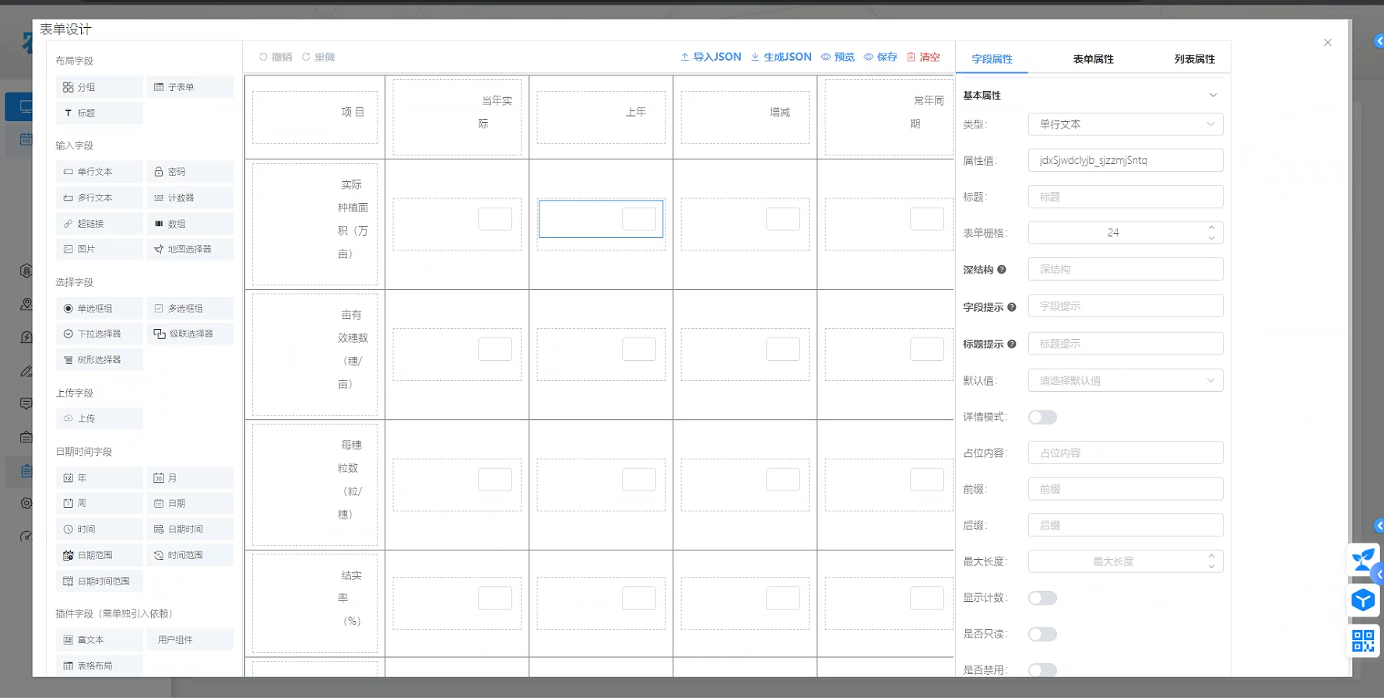Click the 字段提示 input field
Image resolution: width=1384 pixels, height=699 pixels.
(1126, 306)
